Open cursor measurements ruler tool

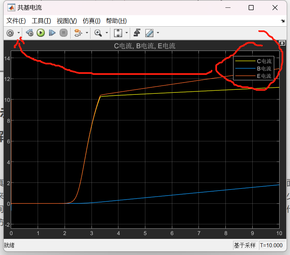click(149, 33)
